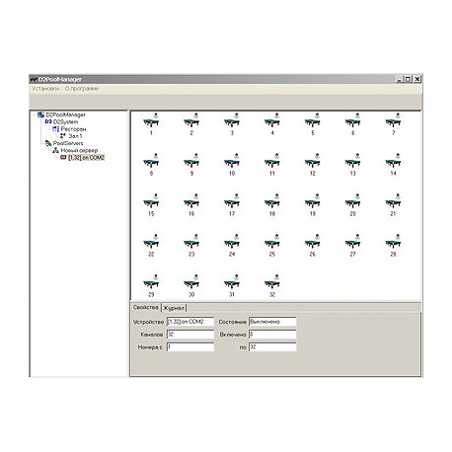This screenshot has height=452, width=452.
Task: Switch to the Свойства tab
Action: click(x=146, y=307)
